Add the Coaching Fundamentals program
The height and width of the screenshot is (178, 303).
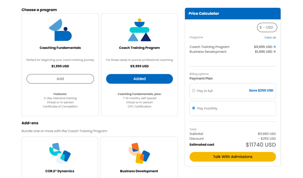[60, 79]
